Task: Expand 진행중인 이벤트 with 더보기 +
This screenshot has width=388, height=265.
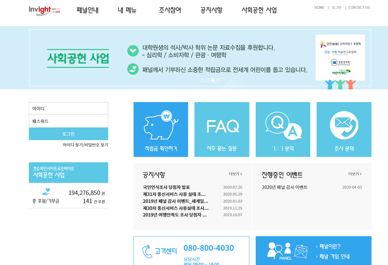Action: tap(355, 174)
